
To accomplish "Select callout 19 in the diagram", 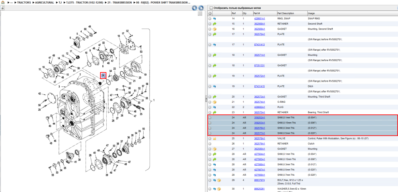I will pyautogui.click(x=145, y=75).
